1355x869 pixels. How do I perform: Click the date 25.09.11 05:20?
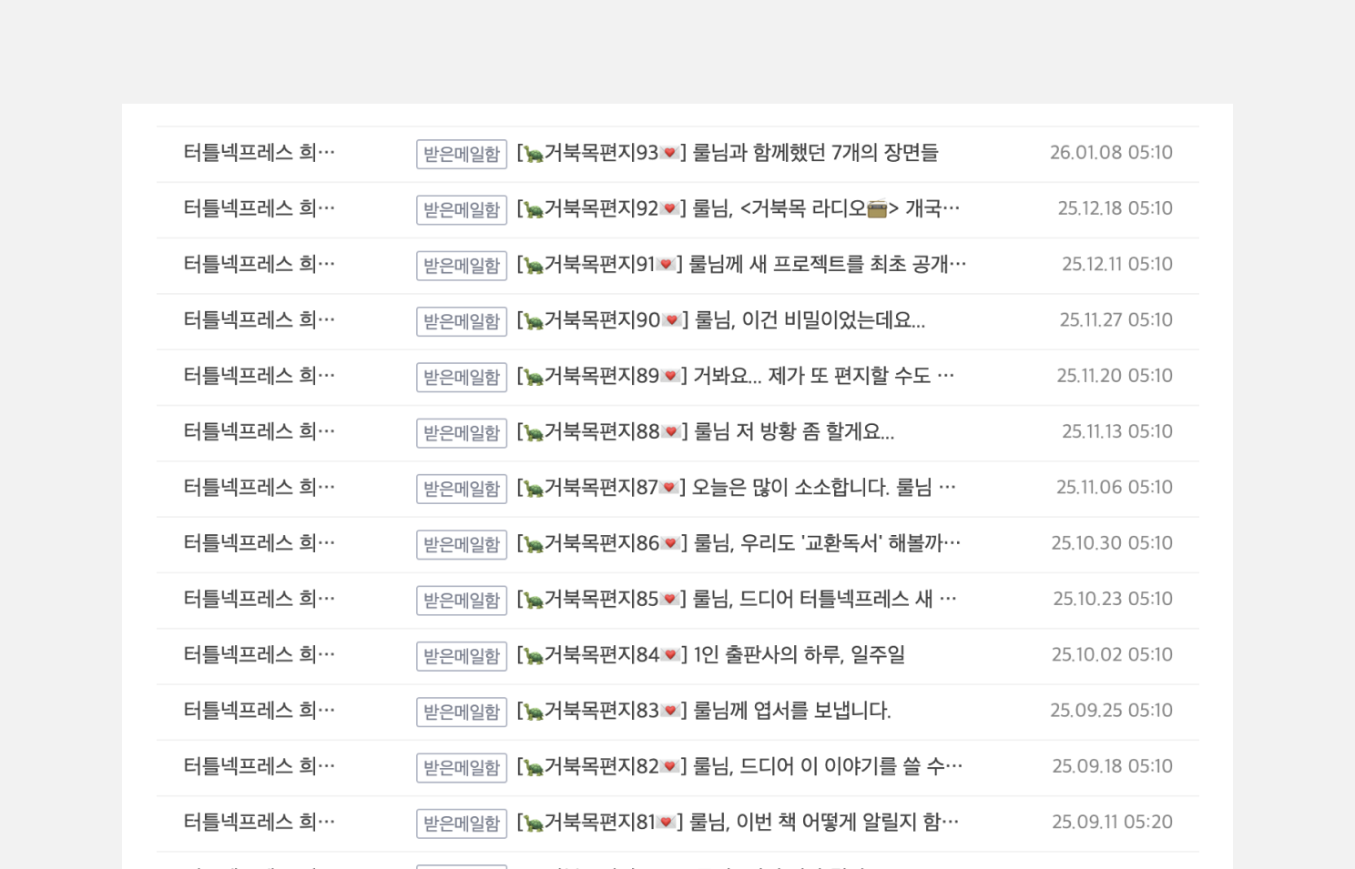(1112, 822)
